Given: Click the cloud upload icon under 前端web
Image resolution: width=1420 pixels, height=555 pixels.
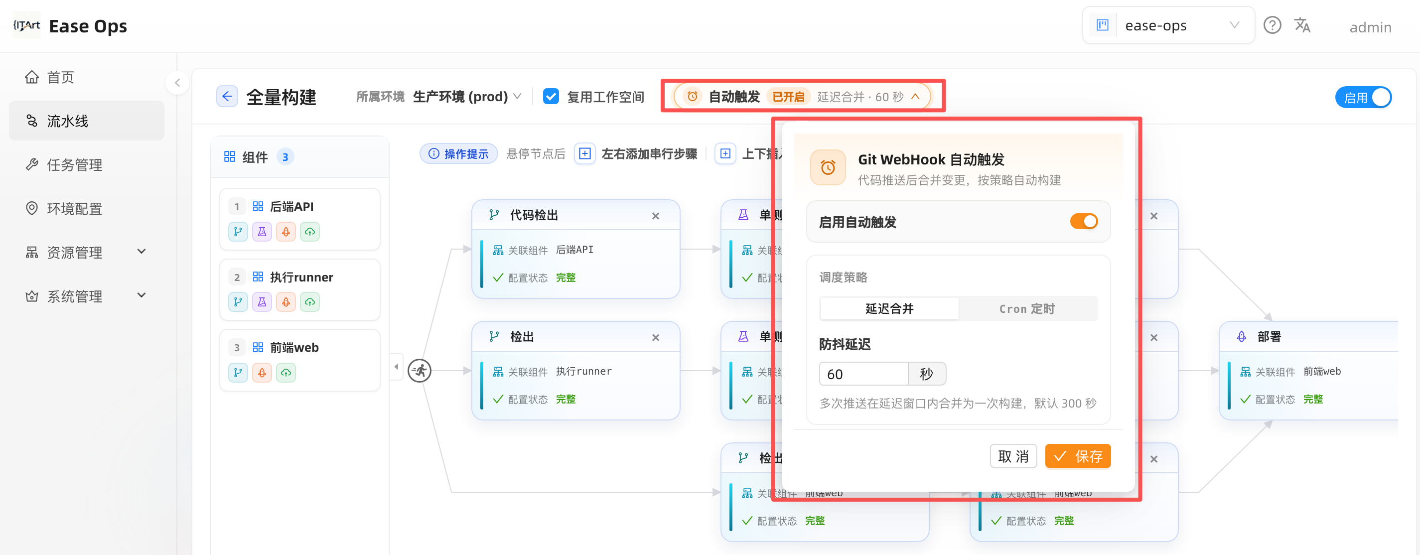Looking at the screenshot, I should 285,373.
